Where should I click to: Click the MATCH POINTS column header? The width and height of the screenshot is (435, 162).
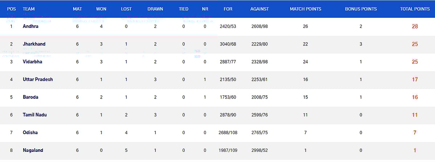[306, 9]
